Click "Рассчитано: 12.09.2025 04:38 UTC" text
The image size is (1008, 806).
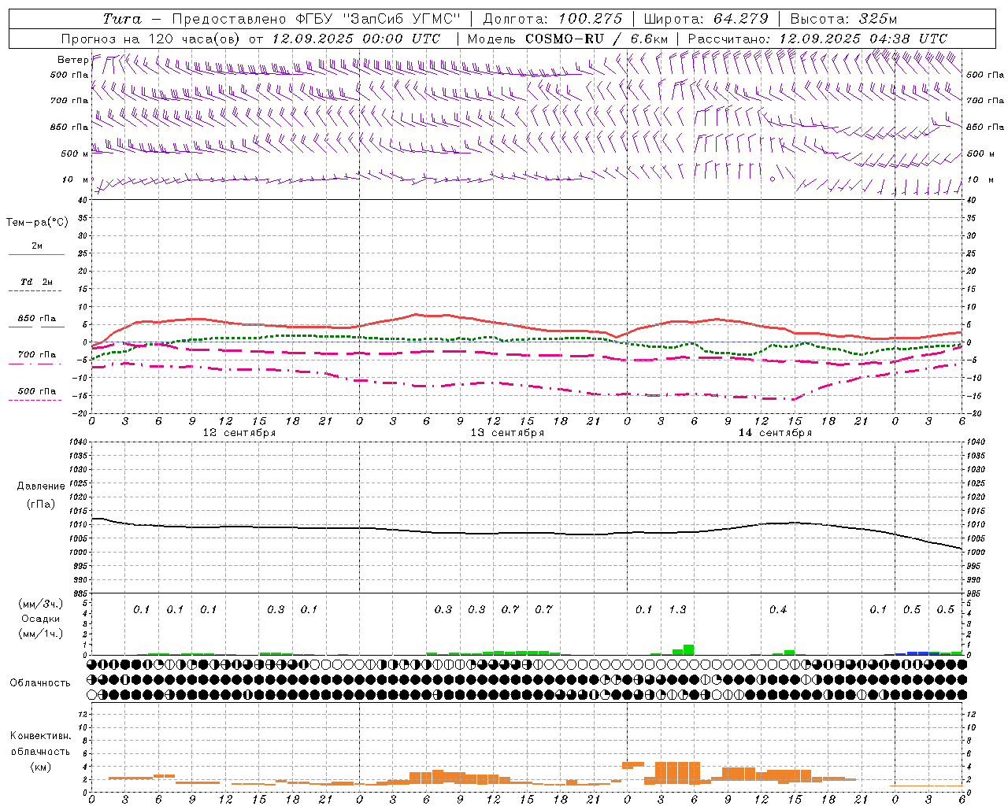(817, 39)
